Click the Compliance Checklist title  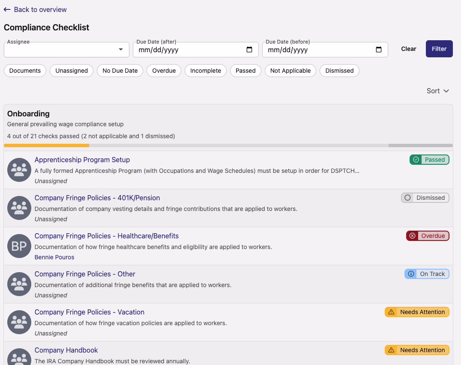point(46,28)
